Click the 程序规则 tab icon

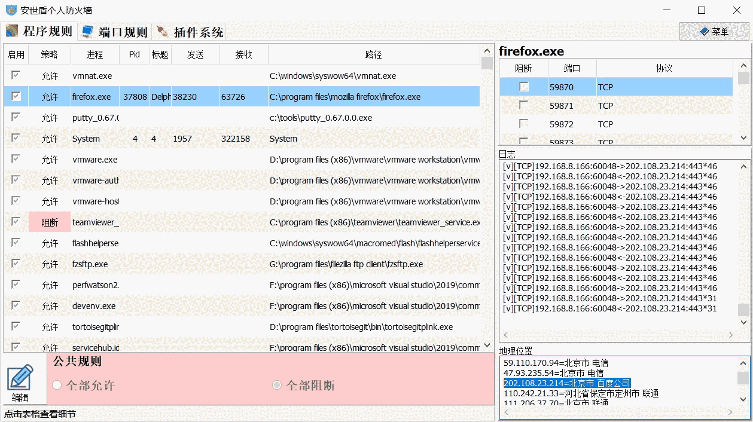point(13,31)
